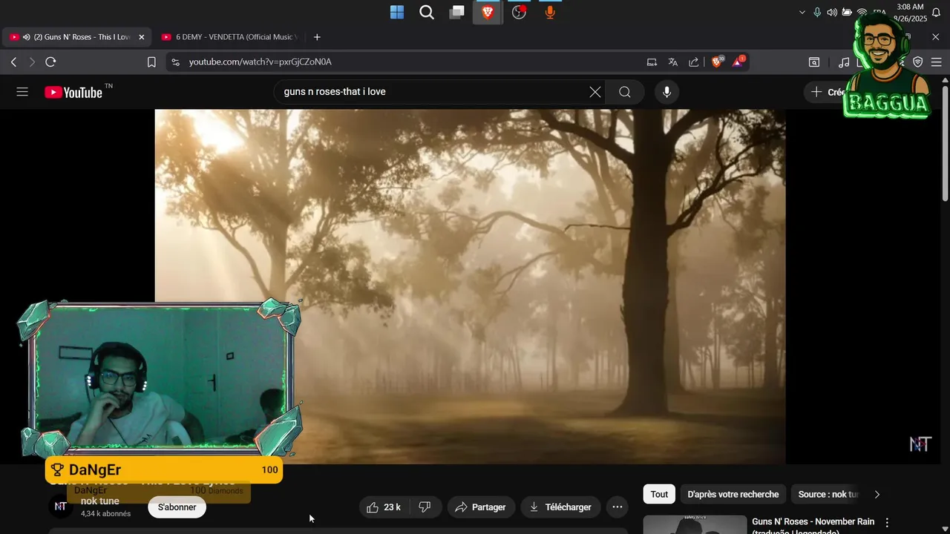Open the site settings icon in the address bar
Image resolution: width=950 pixels, height=534 pixels.
click(175, 62)
